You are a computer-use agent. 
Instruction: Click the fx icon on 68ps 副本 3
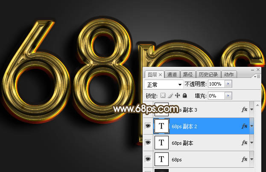tap(244, 109)
